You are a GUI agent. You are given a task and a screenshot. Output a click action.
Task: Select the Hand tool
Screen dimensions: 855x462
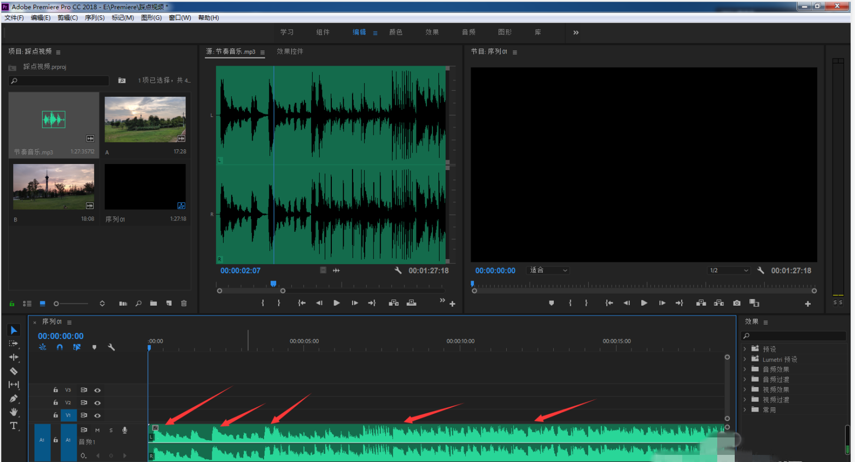(14, 412)
